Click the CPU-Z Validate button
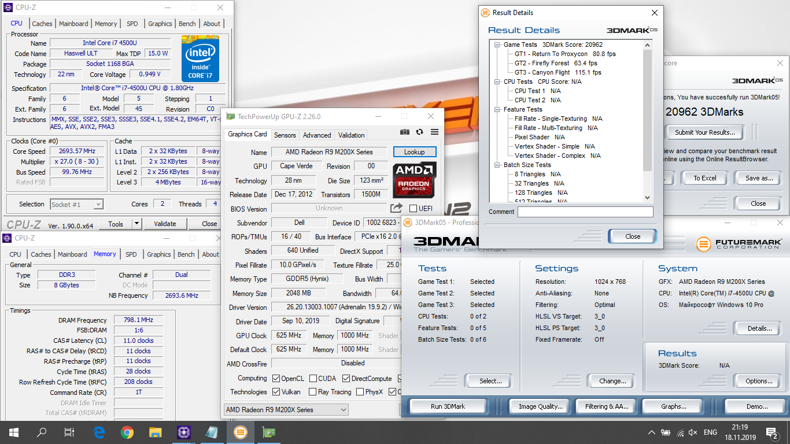Screen dimensions: 790x444 pyautogui.click(x=165, y=224)
